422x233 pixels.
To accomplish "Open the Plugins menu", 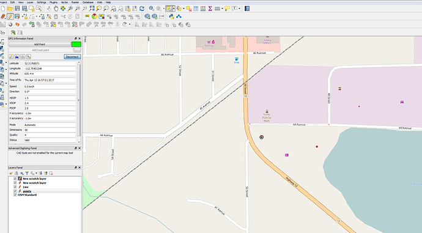I will tap(53, 2).
